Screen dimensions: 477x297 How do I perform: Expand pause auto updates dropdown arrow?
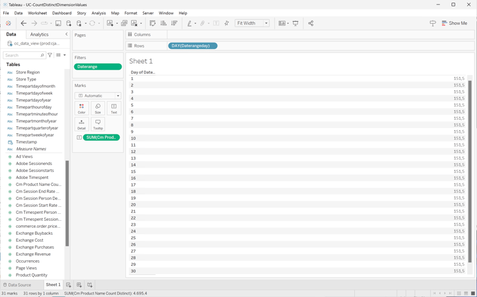[85, 23]
